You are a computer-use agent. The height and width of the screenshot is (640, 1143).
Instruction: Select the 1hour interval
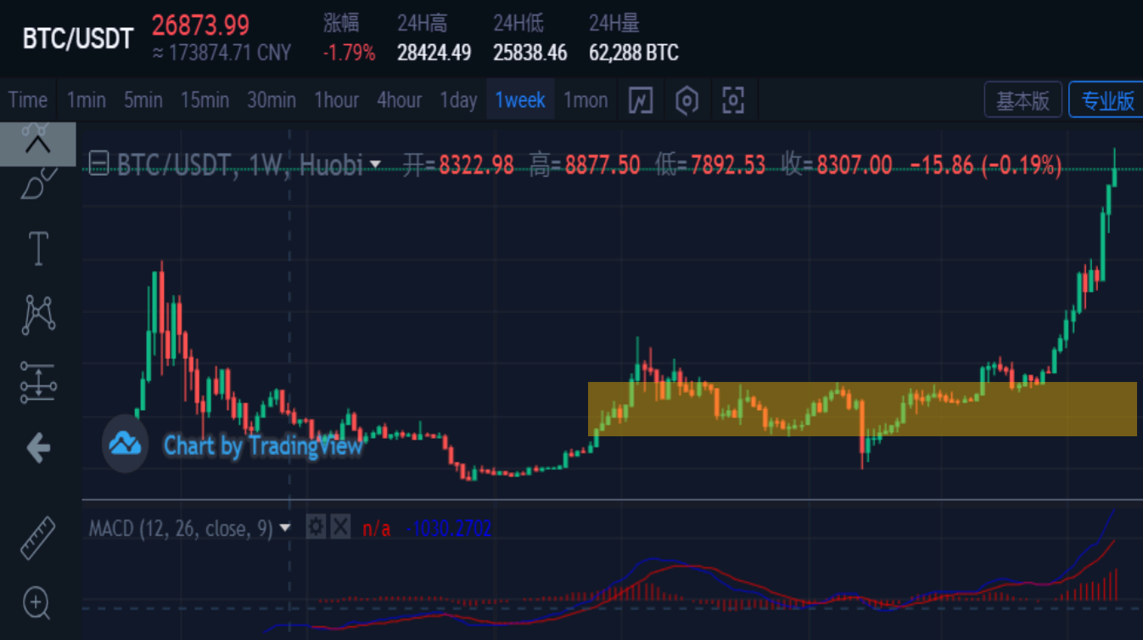[x=337, y=100]
